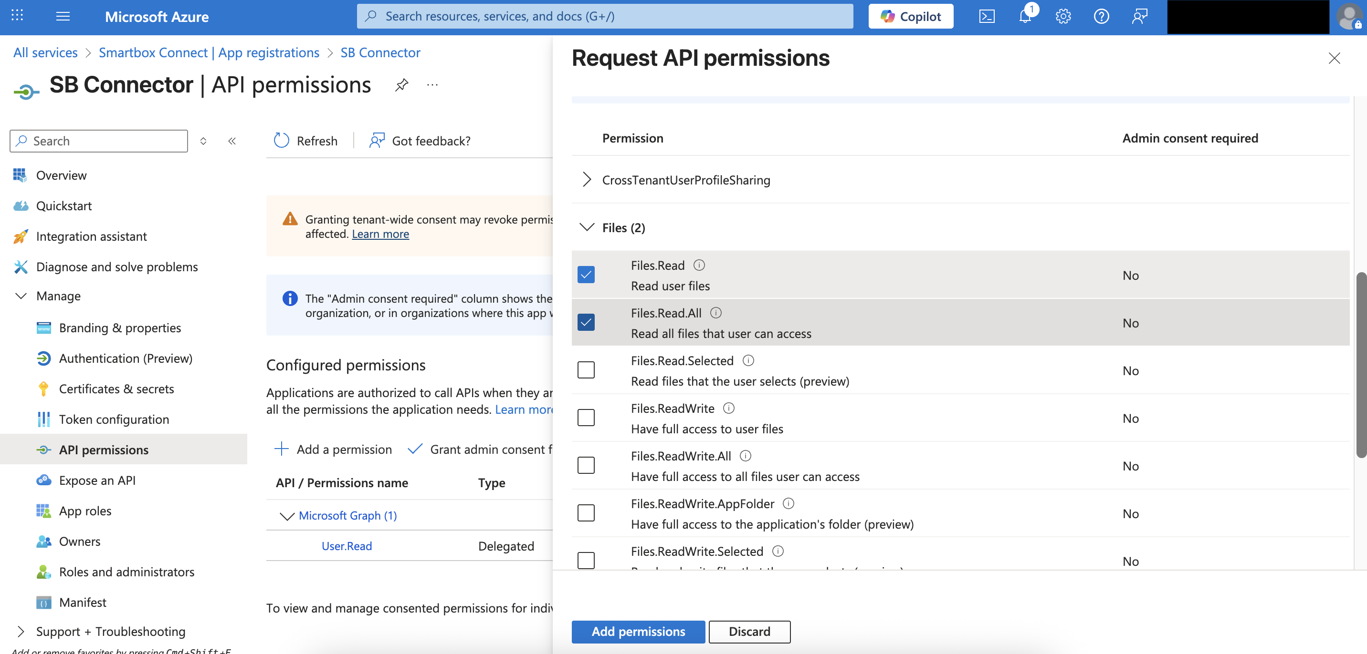Viewport: 1367px width, 654px height.
Task: Expand Support + Troubleshooting section
Action: [x=21, y=631]
